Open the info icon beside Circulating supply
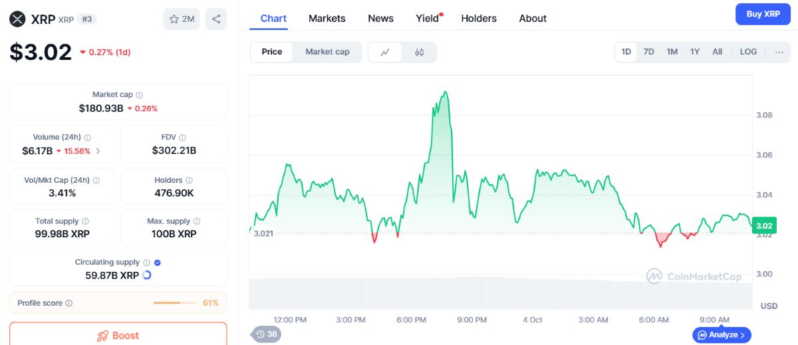The image size is (798, 345). tap(146, 263)
